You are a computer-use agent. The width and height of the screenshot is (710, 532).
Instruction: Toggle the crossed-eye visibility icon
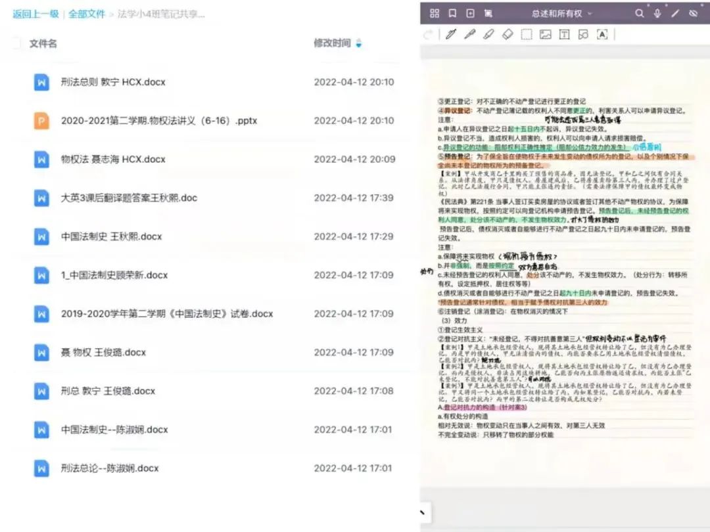693,13
